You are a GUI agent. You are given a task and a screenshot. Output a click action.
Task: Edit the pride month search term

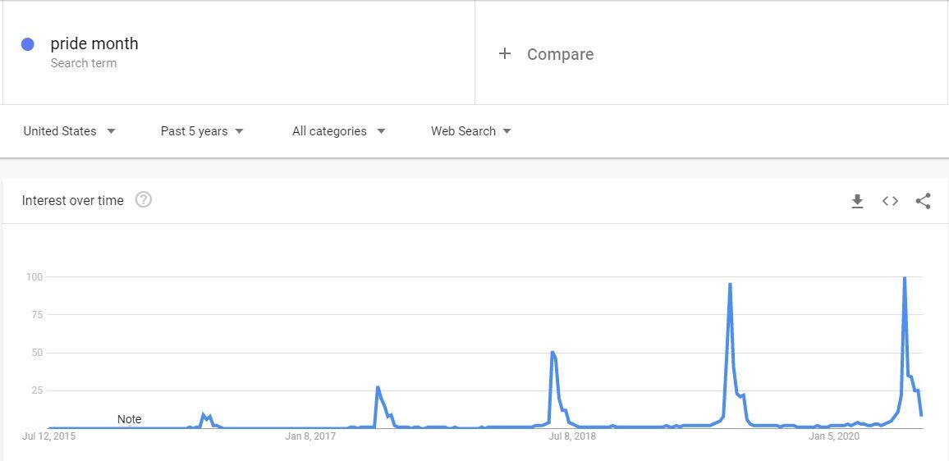94,43
